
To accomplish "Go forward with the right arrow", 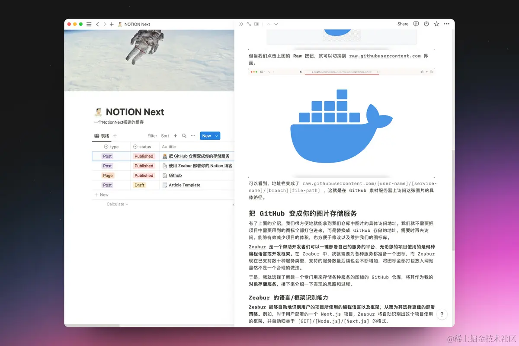I will (104, 24).
